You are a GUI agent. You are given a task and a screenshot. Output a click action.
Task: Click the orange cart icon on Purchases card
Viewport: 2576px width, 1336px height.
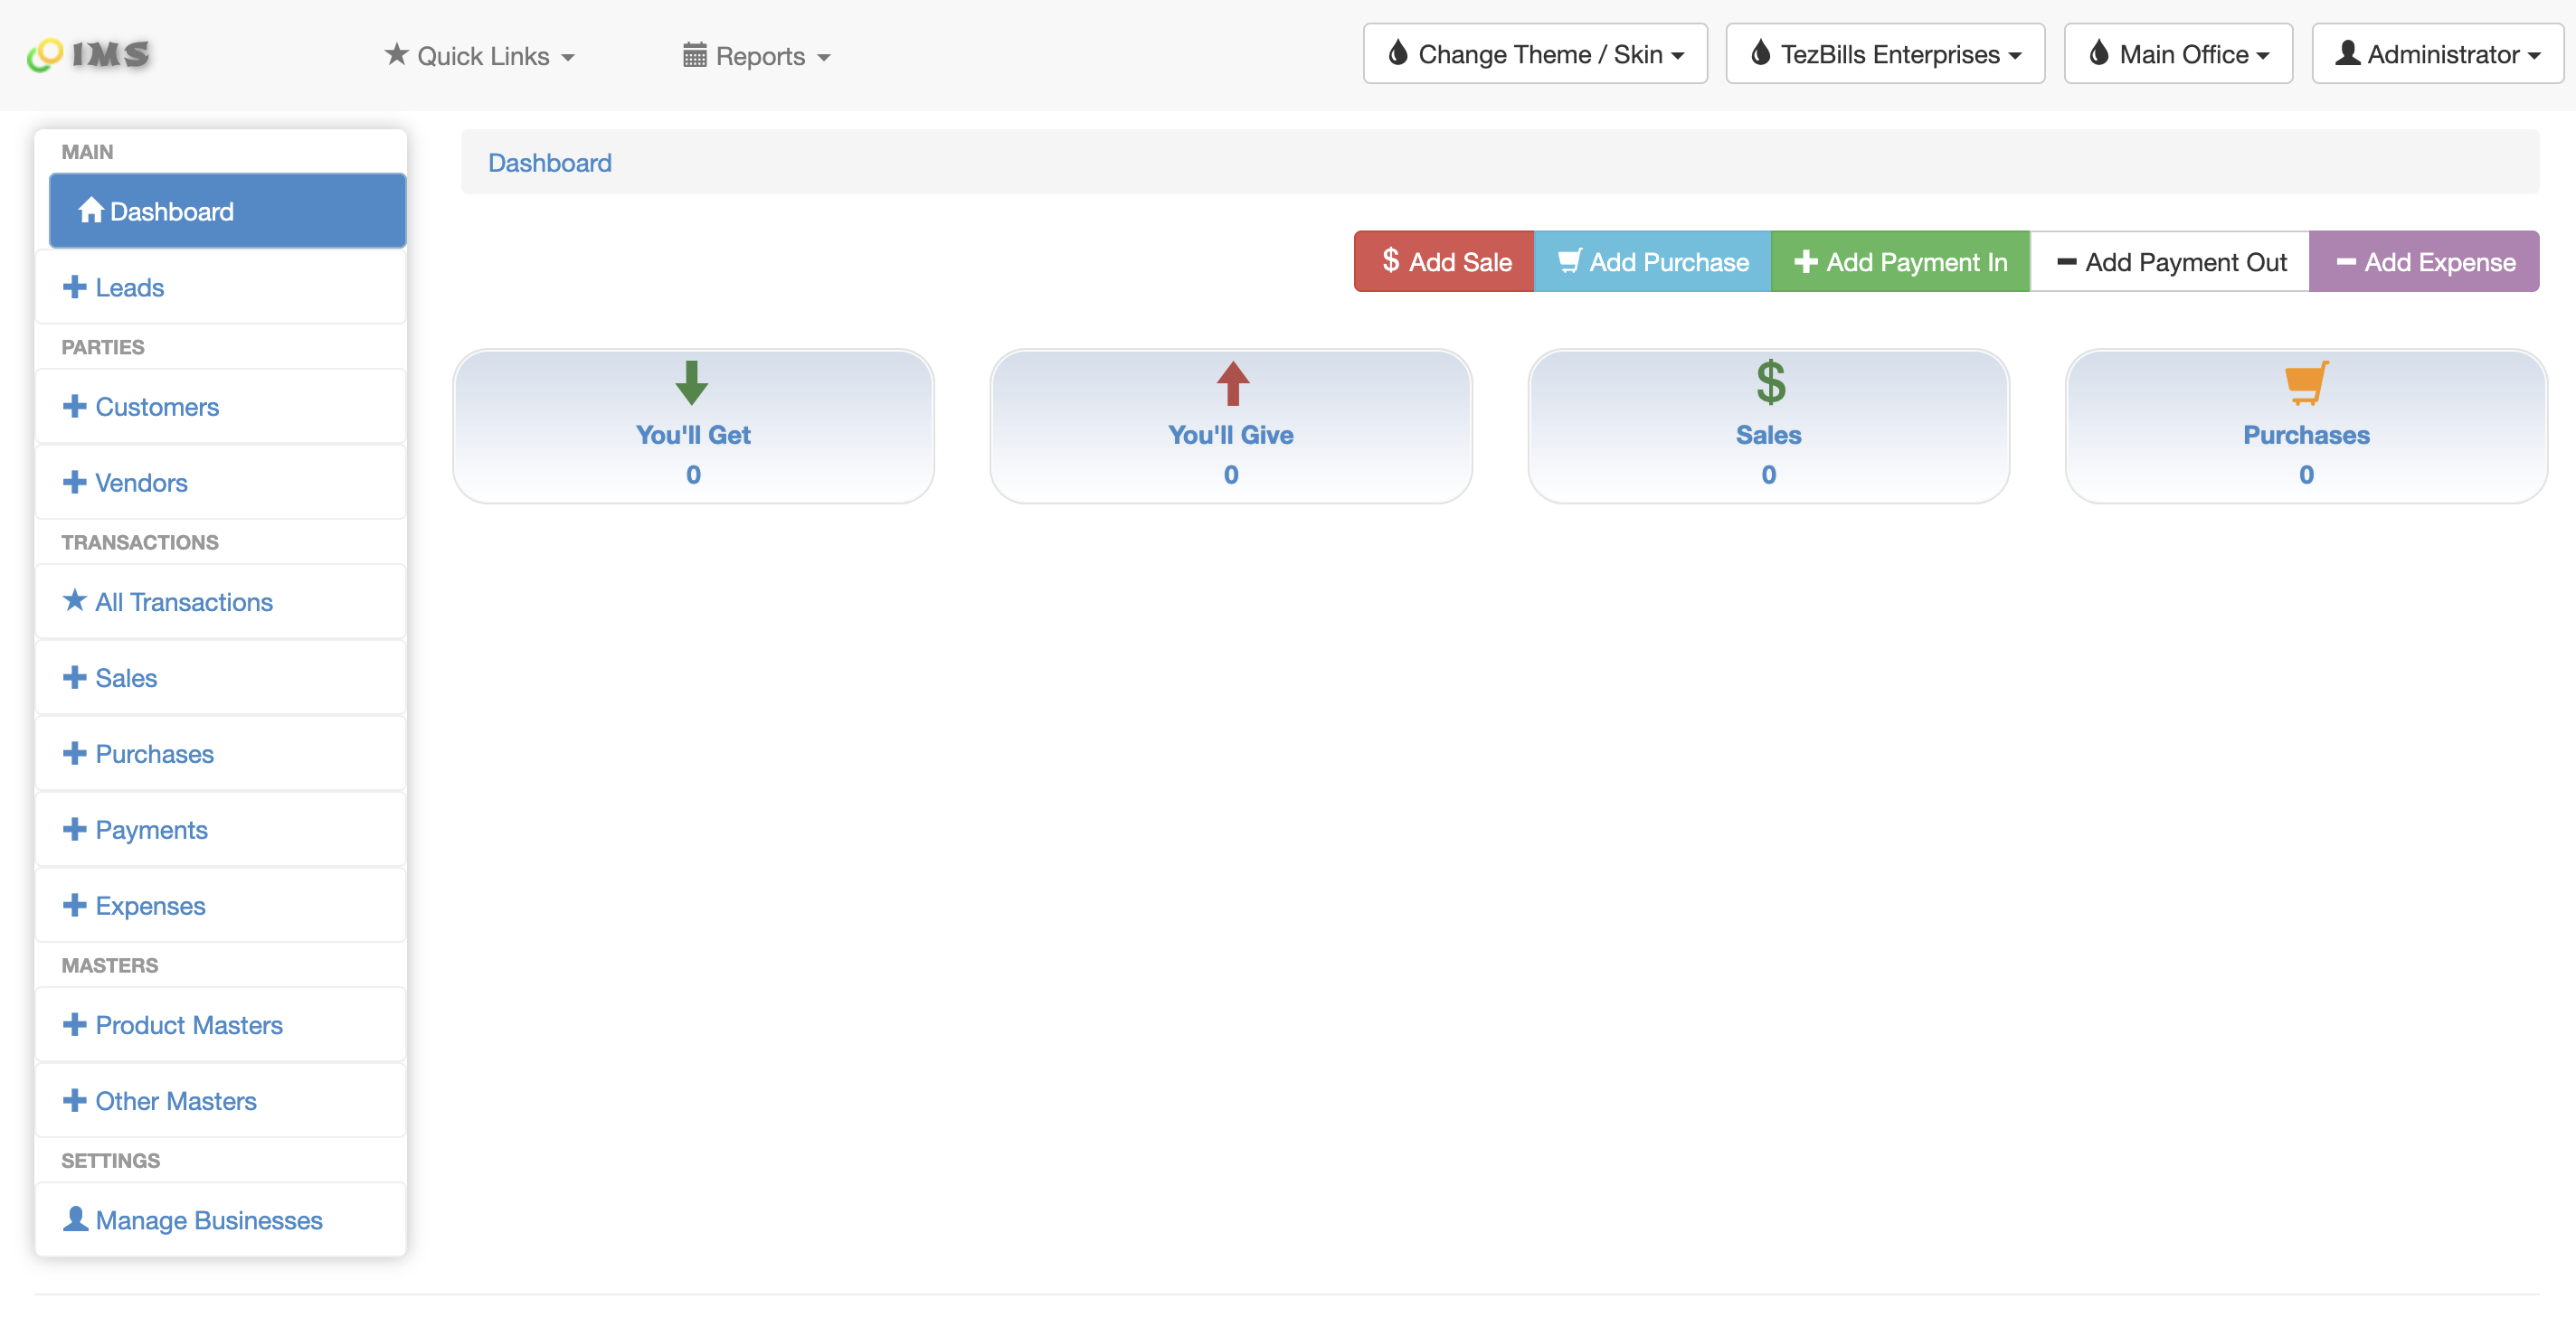2306,382
